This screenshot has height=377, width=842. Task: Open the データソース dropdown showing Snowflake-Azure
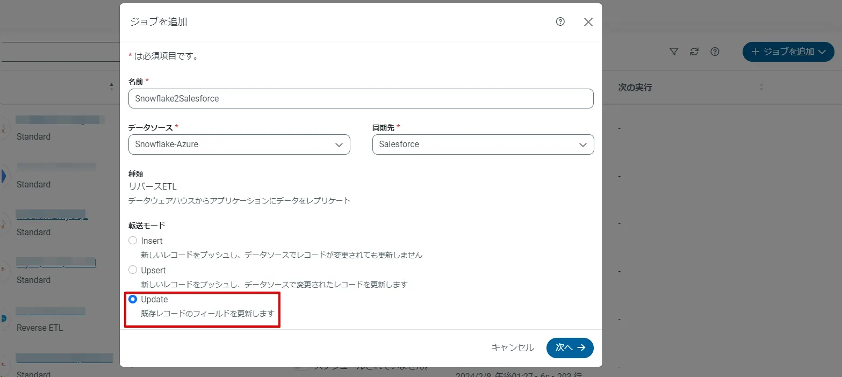coord(239,144)
